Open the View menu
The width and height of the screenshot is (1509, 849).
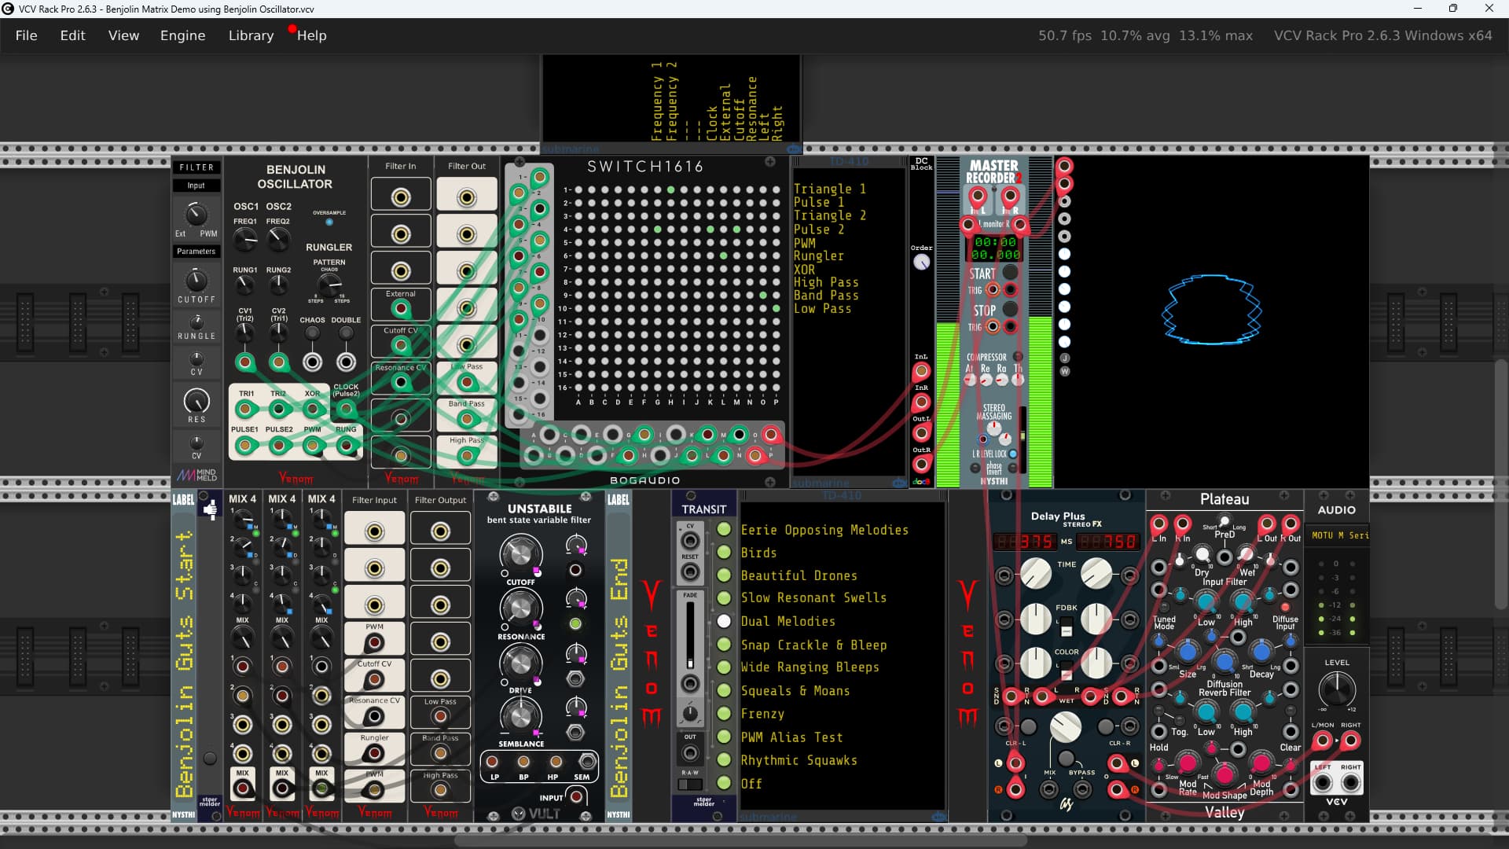pyautogui.click(x=123, y=35)
